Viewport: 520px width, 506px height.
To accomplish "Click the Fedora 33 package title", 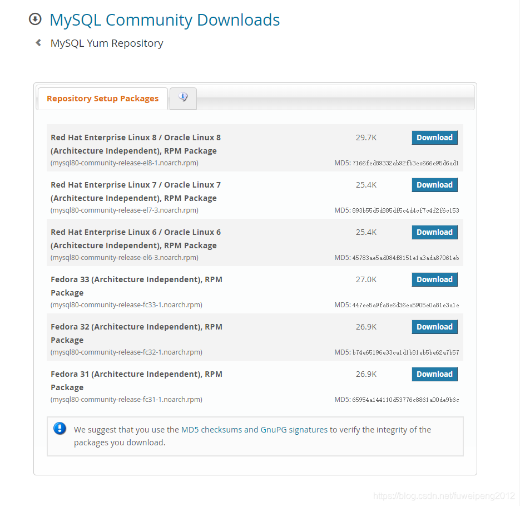I will click(x=136, y=286).
